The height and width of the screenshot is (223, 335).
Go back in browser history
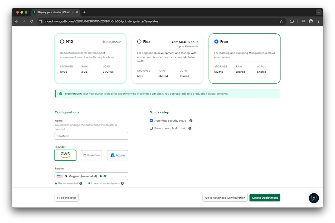tap(16, 21)
